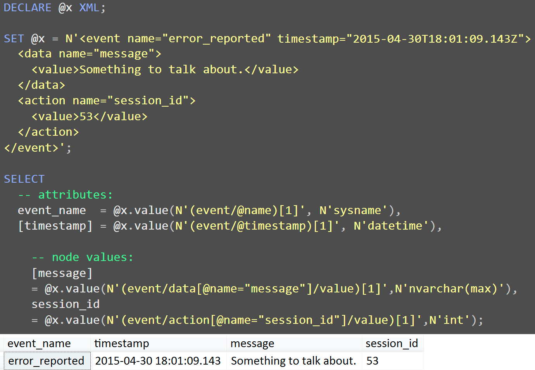This screenshot has height=370, width=535.
Task: Select the message column header
Action: (x=252, y=343)
